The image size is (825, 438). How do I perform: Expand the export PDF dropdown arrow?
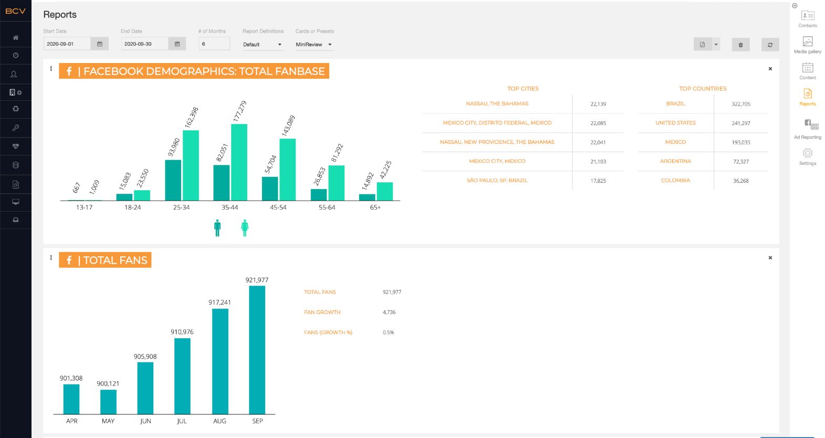pyautogui.click(x=716, y=45)
